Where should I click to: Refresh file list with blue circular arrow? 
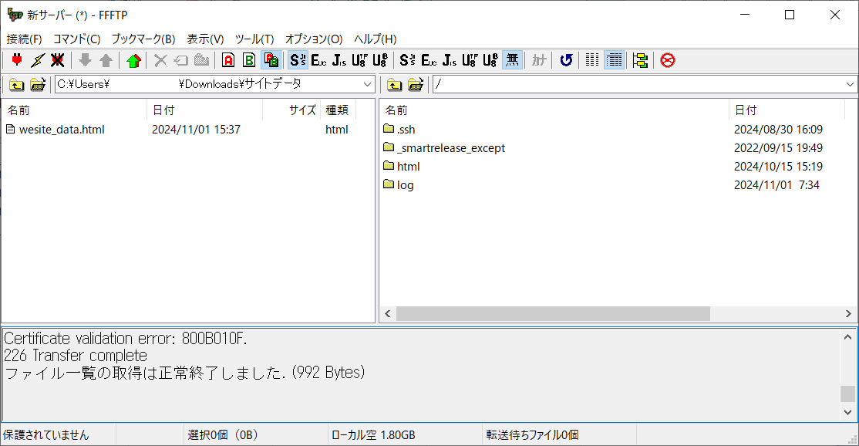tap(566, 60)
